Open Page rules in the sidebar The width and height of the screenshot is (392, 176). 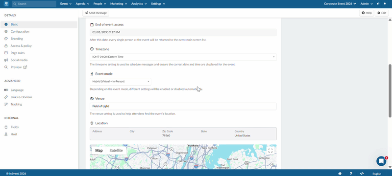[18, 53]
